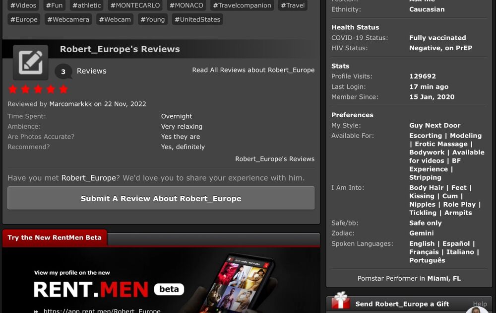Screen dimensions: 496x313
Task: Open the Try the New RentMen Beta tab
Action: coord(55,238)
